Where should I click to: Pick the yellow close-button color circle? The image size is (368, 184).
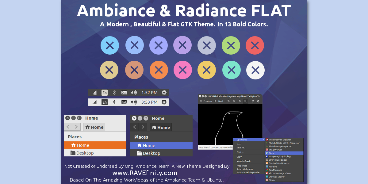207,70
